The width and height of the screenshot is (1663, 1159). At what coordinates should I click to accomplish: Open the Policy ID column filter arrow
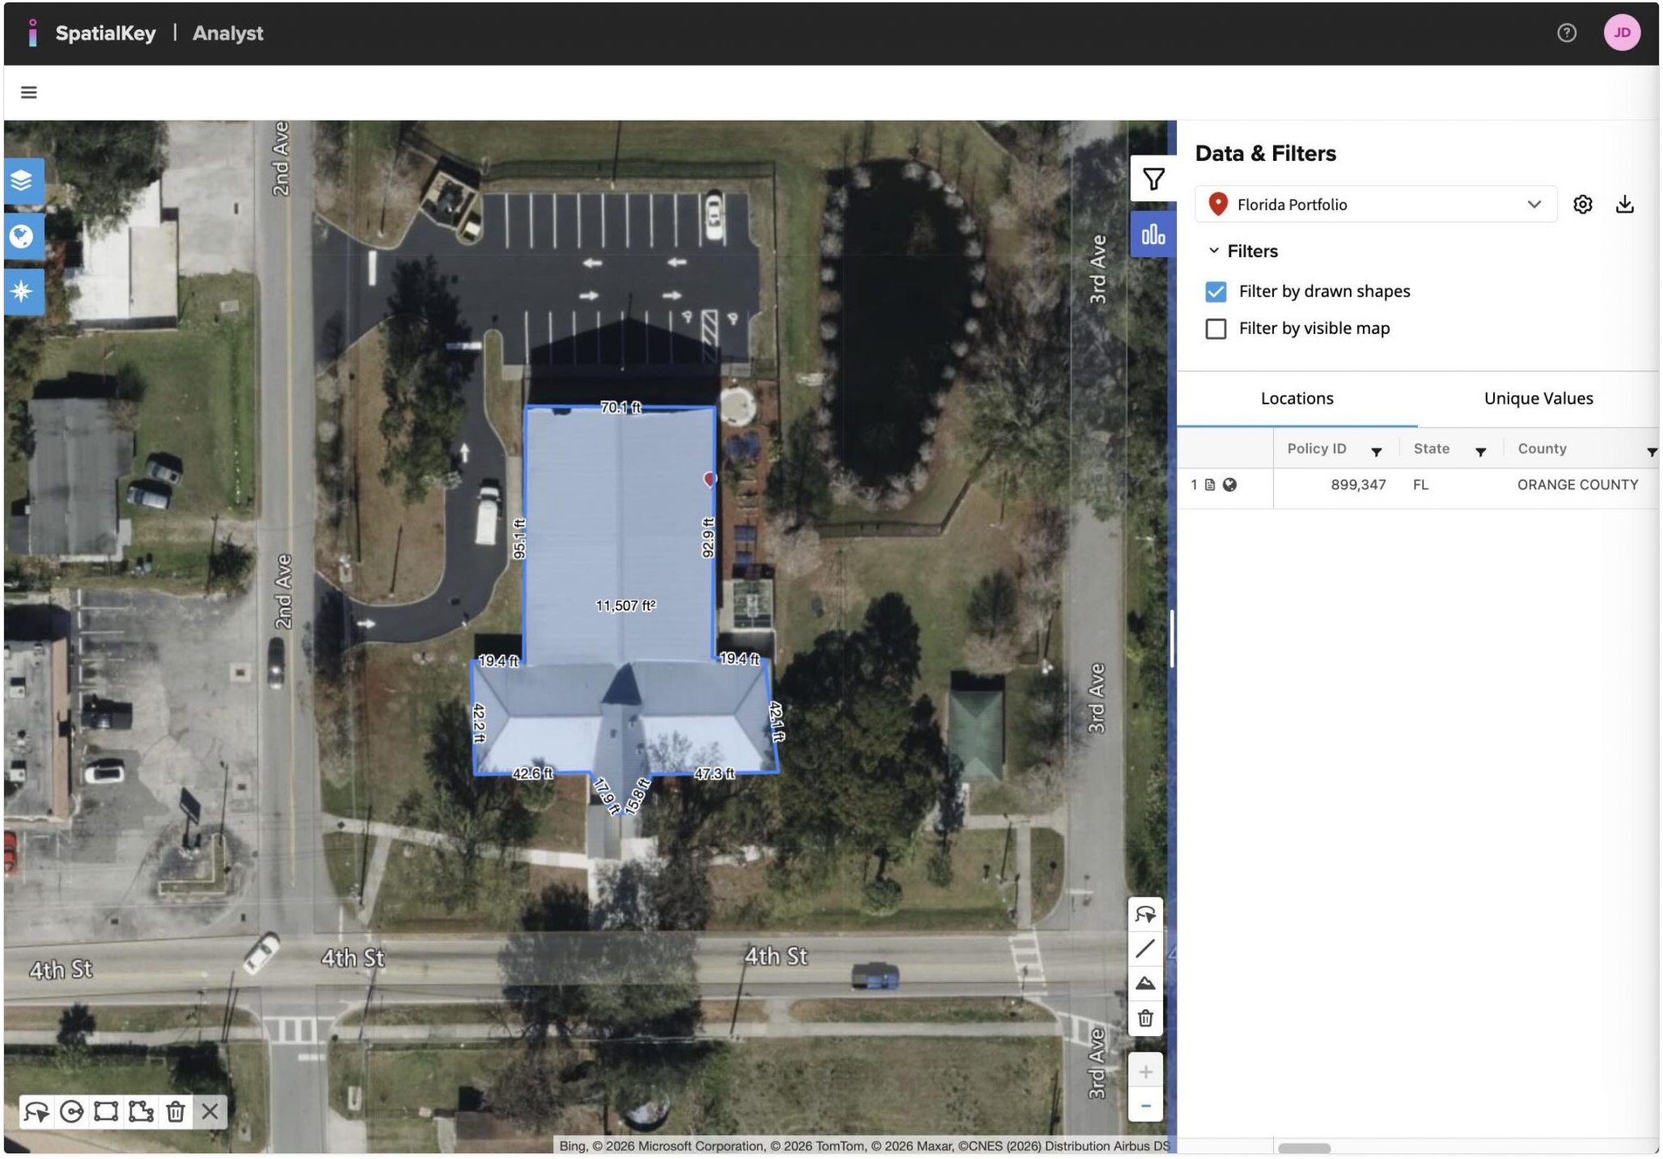pyautogui.click(x=1376, y=451)
